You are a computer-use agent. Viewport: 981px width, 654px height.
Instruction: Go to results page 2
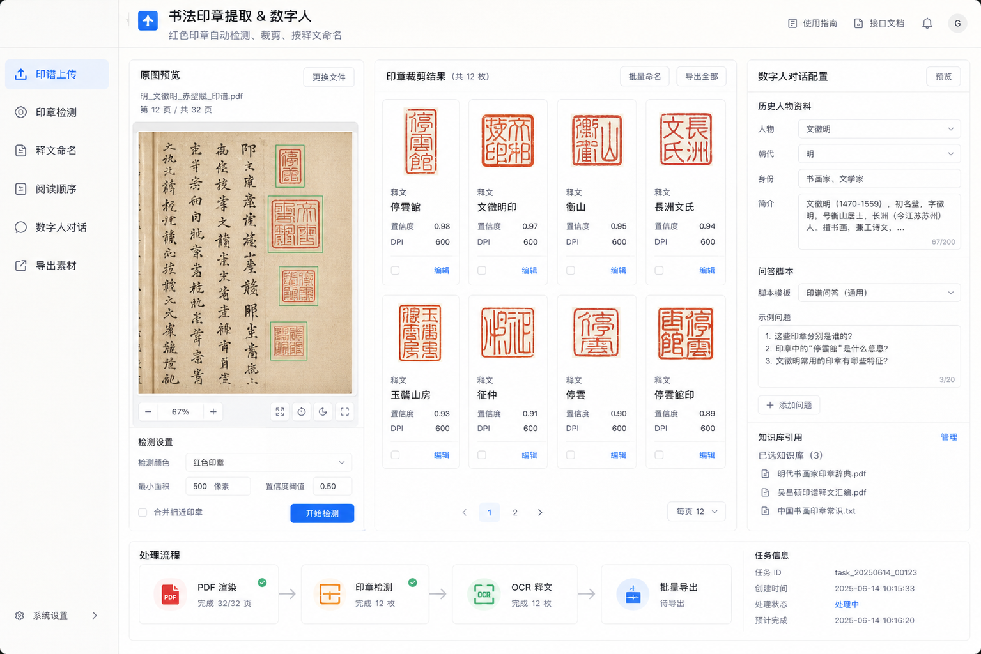(x=515, y=512)
